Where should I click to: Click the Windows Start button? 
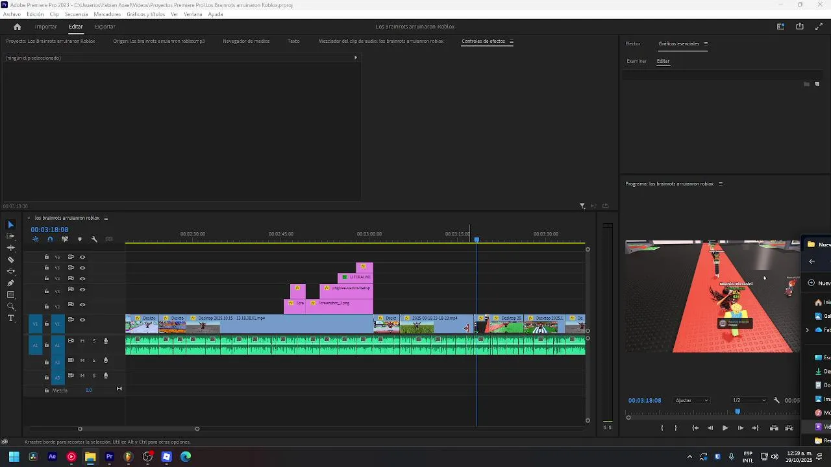click(14, 457)
